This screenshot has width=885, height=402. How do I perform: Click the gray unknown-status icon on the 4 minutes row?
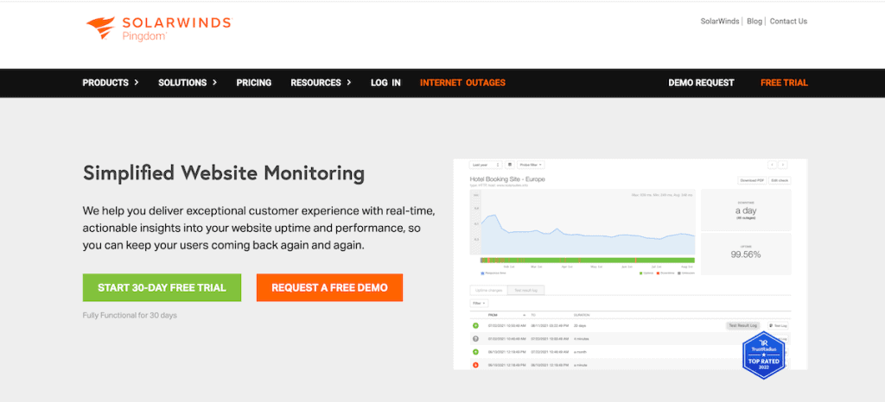(x=475, y=338)
